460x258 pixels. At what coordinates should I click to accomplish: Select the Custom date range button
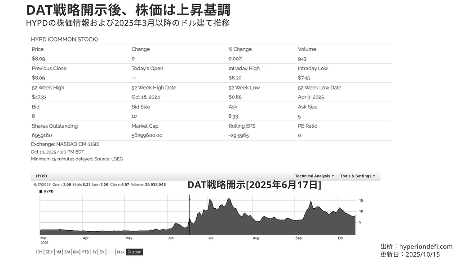[x=134, y=252]
